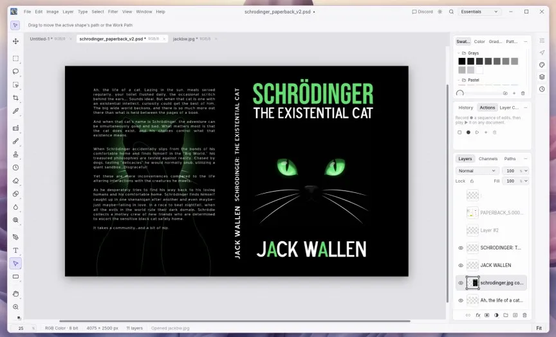Add a layer mask

point(487,315)
